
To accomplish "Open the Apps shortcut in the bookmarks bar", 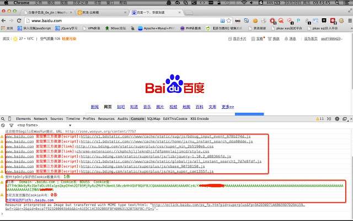I will [7, 28].
